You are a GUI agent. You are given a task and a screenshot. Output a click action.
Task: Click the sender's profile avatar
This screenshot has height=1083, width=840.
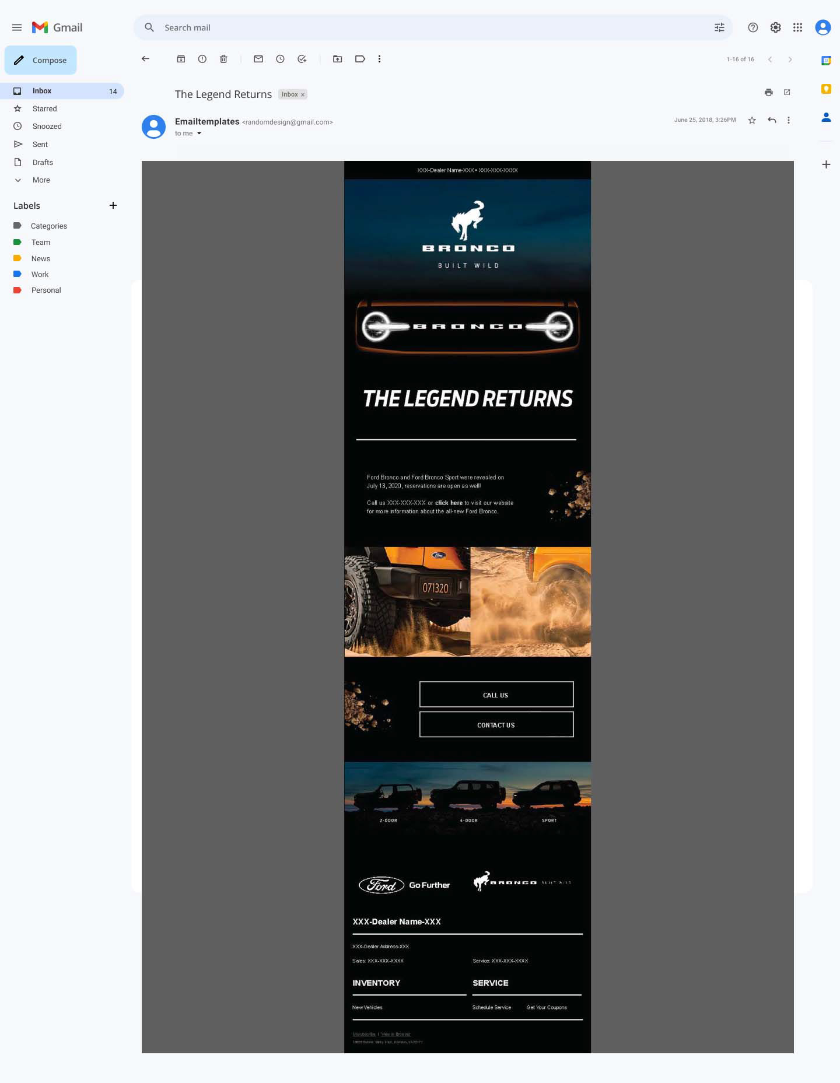click(154, 127)
